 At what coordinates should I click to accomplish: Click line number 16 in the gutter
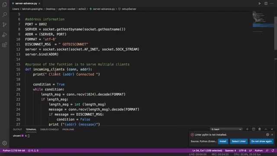18,69
